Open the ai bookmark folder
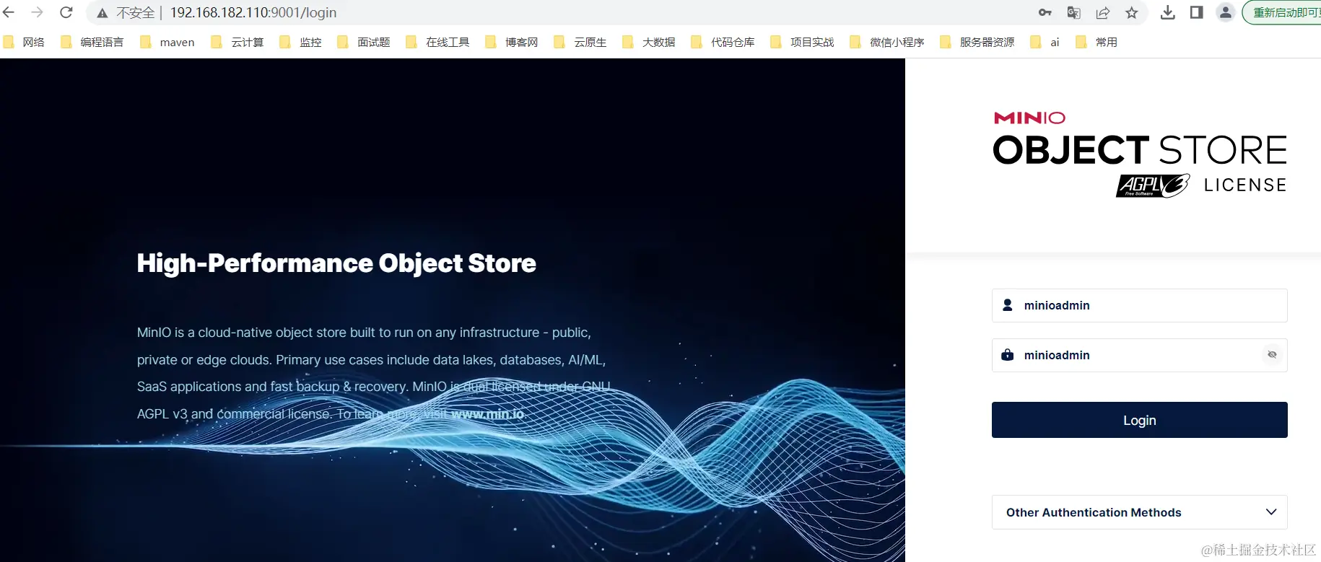This screenshot has height=562, width=1321. (x=1045, y=42)
